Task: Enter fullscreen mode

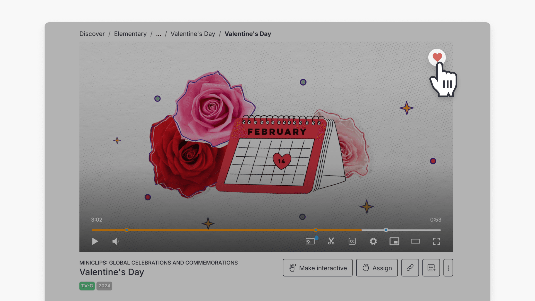Action: (436, 241)
